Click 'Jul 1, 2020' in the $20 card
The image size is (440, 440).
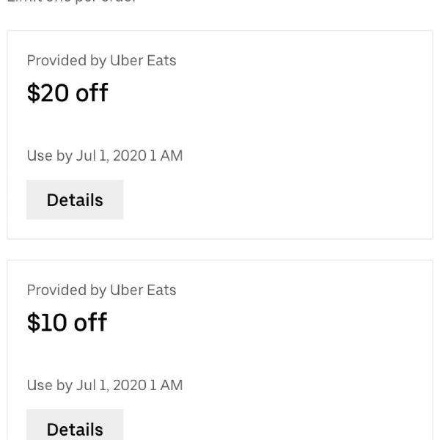point(111,155)
